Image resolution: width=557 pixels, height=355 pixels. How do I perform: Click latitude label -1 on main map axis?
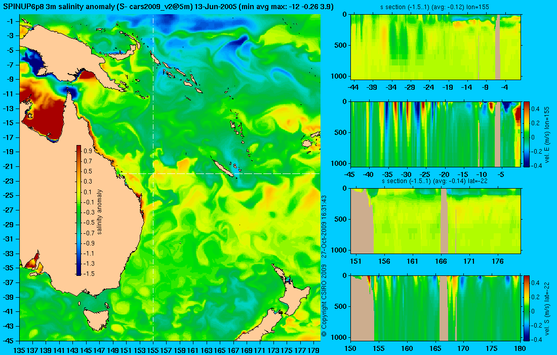(10, 21)
